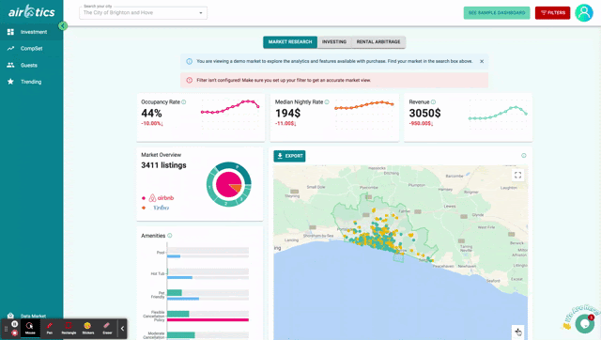This screenshot has width=601, height=340.
Task: Switch to the Investing tab
Action: click(334, 41)
